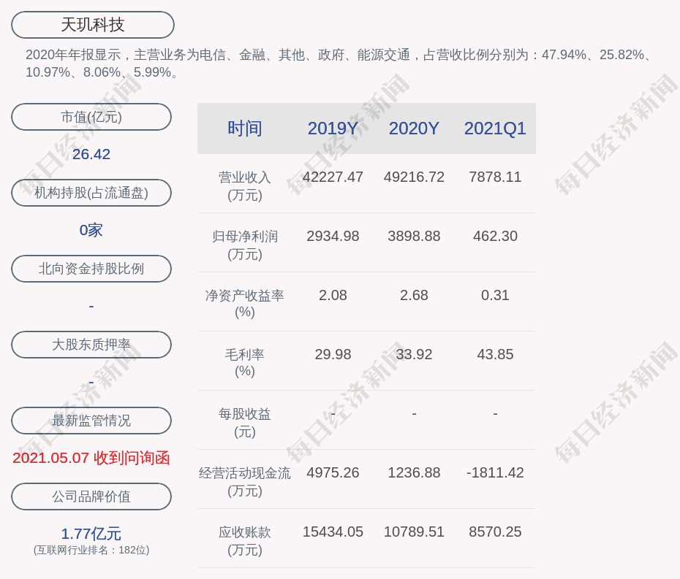Screen dimensions: 680x579
Task: Click the 应收账款(万元) row label
Action: tap(245, 541)
